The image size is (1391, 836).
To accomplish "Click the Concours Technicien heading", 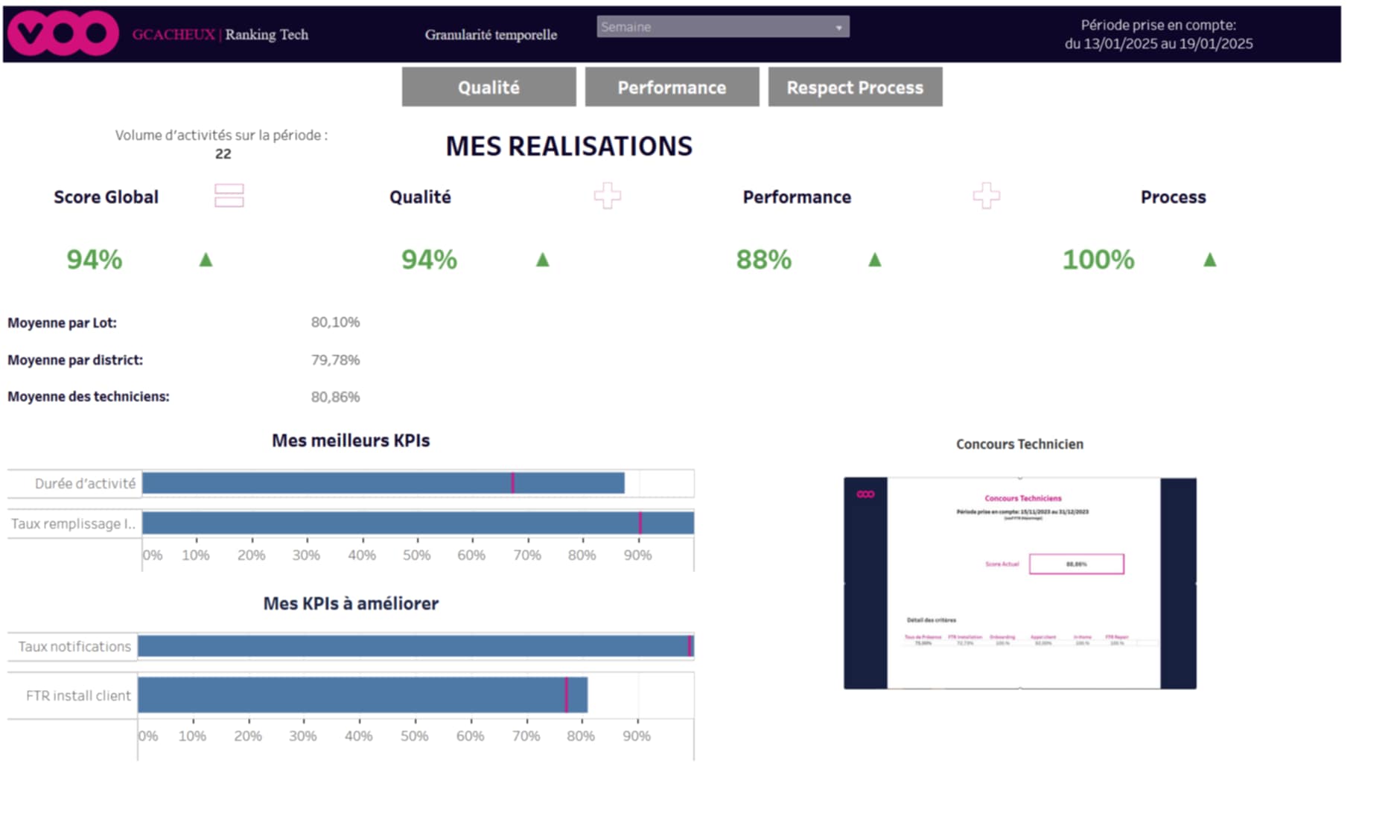I will 1019,444.
